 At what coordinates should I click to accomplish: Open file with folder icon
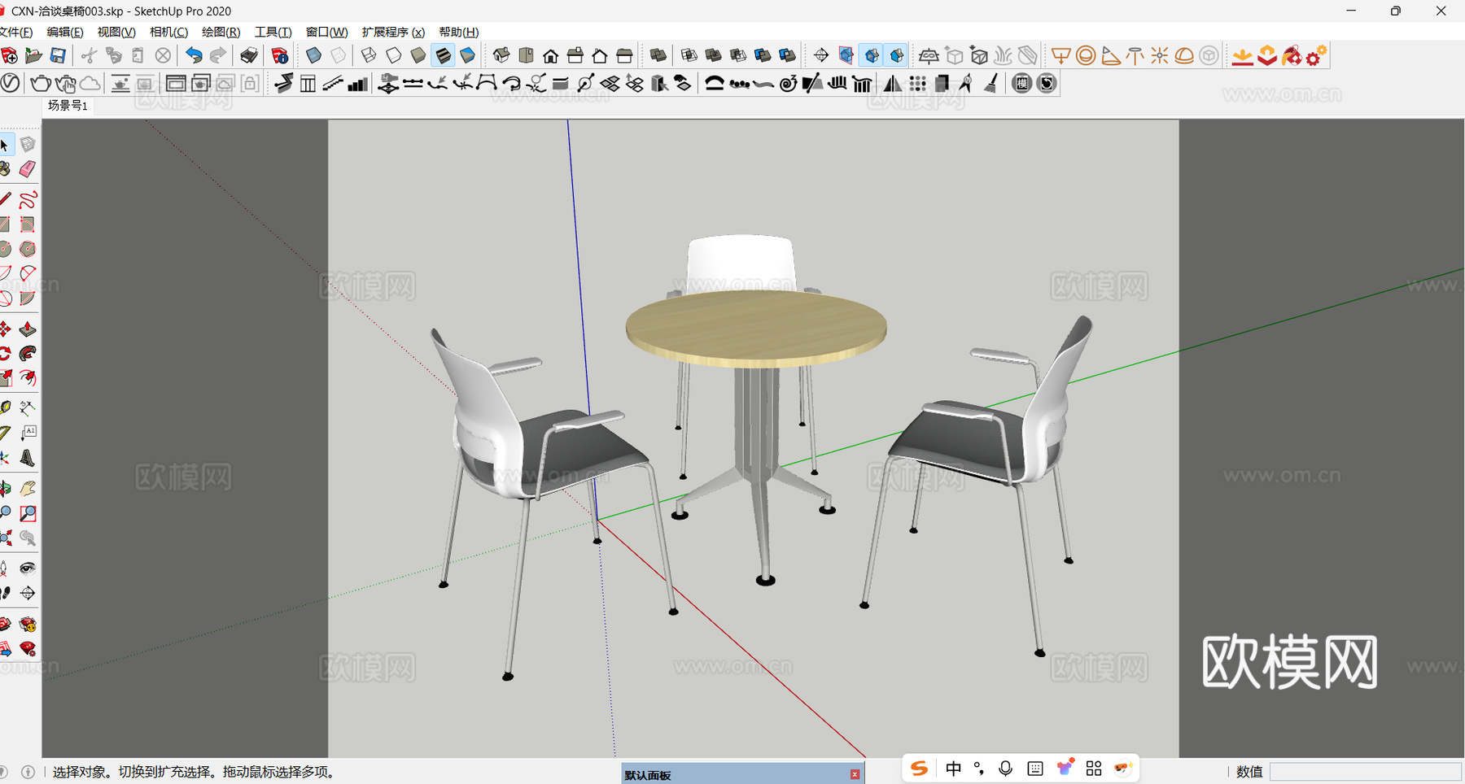[33, 55]
